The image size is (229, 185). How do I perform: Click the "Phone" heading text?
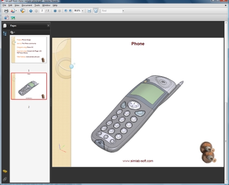pyautogui.click(x=138, y=44)
